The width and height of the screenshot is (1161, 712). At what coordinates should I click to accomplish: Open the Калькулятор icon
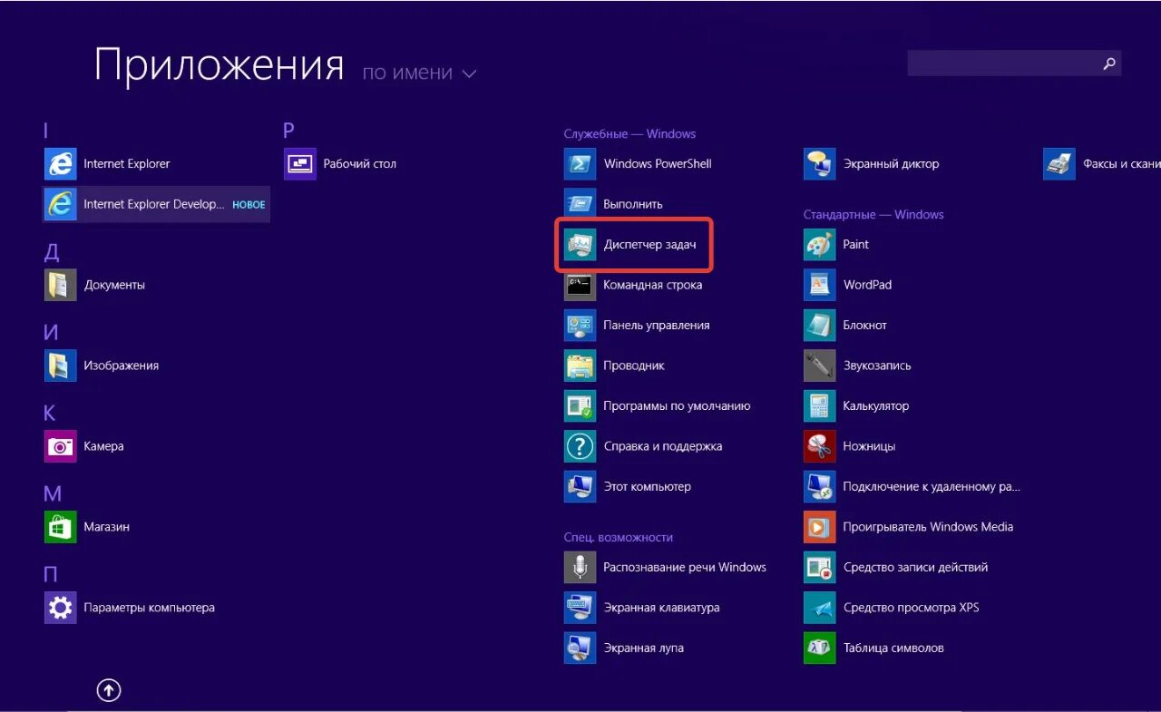[x=820, y=406]
